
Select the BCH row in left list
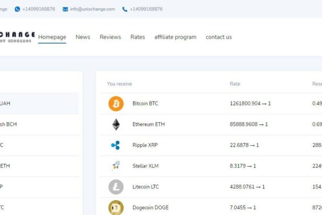[39, 124]
